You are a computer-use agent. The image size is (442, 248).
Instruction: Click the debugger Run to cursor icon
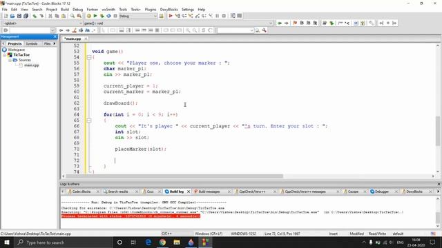[177, 16]
